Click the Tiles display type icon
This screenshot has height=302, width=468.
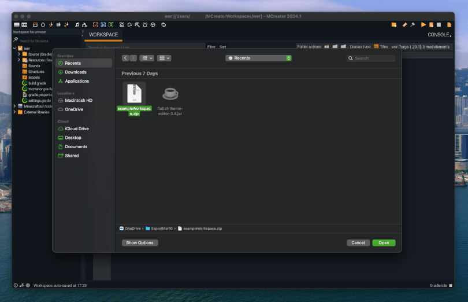point(376,47)
